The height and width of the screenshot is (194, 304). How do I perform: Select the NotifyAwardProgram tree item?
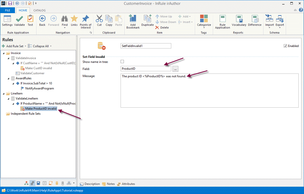pos(40,88)
